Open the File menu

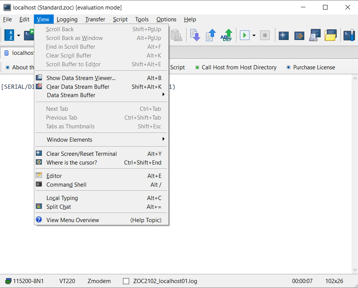[x=7, y=19]
